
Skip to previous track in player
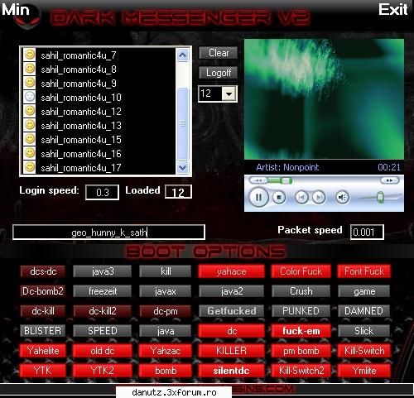click(x=301, y=198)
